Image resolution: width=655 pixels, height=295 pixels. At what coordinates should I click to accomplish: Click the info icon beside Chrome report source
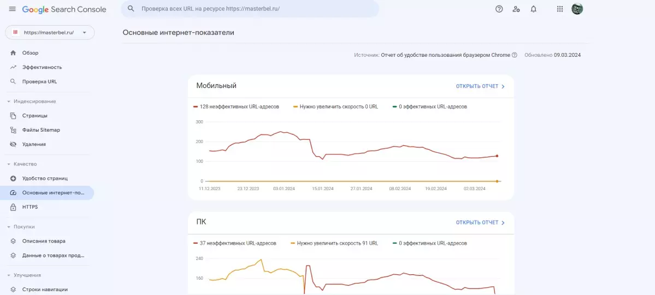click(514, 55)
